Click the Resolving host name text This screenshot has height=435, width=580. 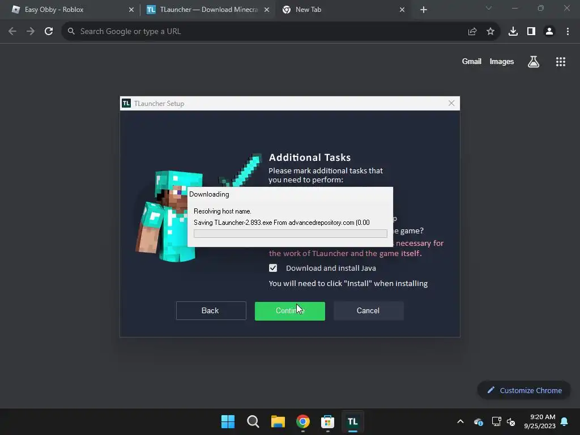(x=222, y=211)
